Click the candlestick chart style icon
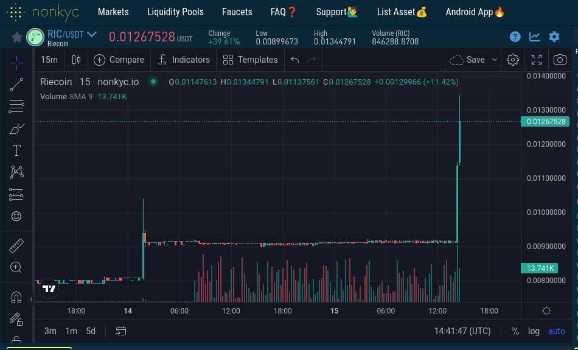Viewport: 578px width, 350px height. (76, 60)
